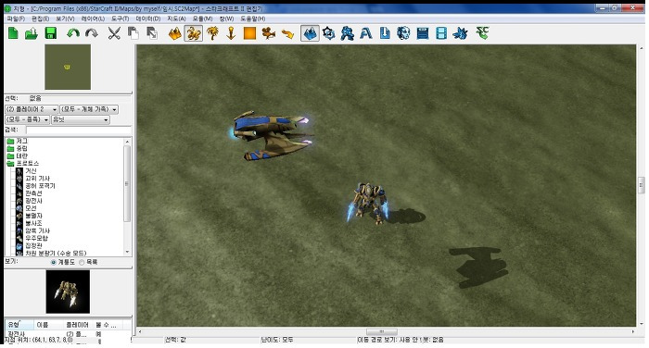Image resolution: width=649 pixels, height=348 pixels.
Task: Open the 플레이어 2 player dropdown
Action: tap(32, 109)
